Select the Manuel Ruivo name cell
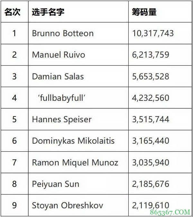 pyautogui.click(x=59, y=55)
